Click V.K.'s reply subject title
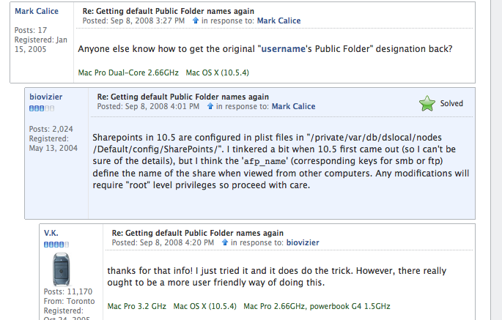The image size is (502, 320). 198,233
